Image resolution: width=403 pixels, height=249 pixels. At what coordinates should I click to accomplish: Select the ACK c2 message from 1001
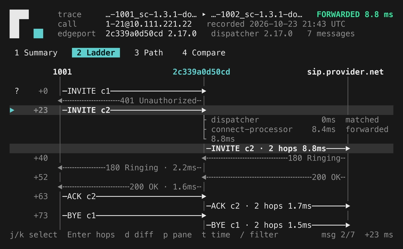134,196
